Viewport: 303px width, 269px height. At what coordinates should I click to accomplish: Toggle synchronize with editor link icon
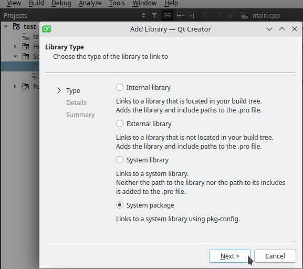[x=168, y=15]
